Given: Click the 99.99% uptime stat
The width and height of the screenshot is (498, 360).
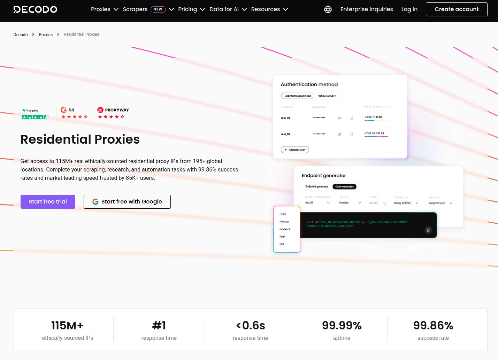Looking at the screenshot, I should 342,330.
